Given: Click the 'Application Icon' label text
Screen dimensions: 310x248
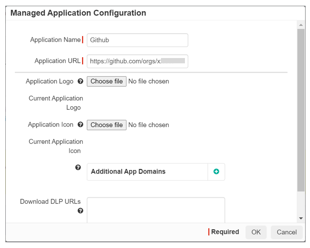Looking at the screenshot, I should coord(51,124).
